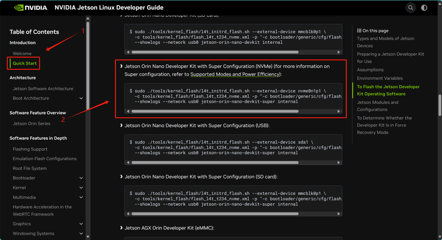Click right scroll arrow of SD card code block
Screen dimensions: 442x240
coord(339,52)
